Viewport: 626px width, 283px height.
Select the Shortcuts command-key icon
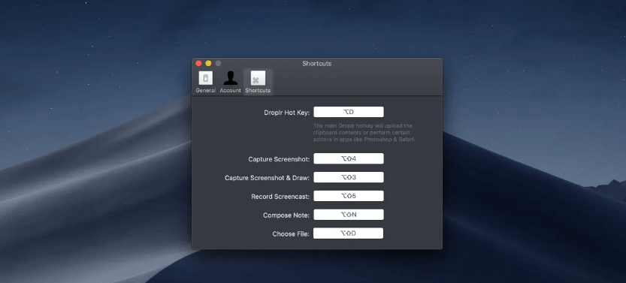click(258, 79)
